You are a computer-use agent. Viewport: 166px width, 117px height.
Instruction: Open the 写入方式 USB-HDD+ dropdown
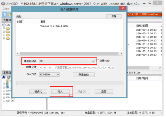[x=49, y=74]
